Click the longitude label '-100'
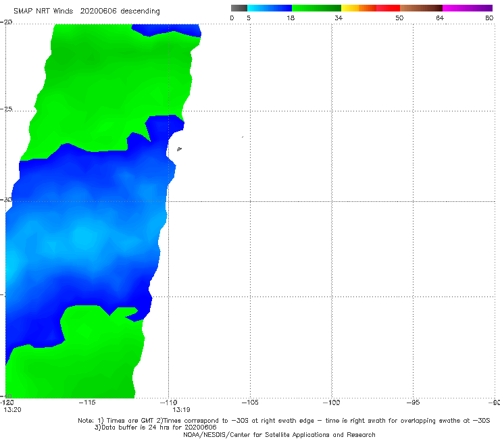The height and width of the screenshot is (439, 500). [331, 403]
